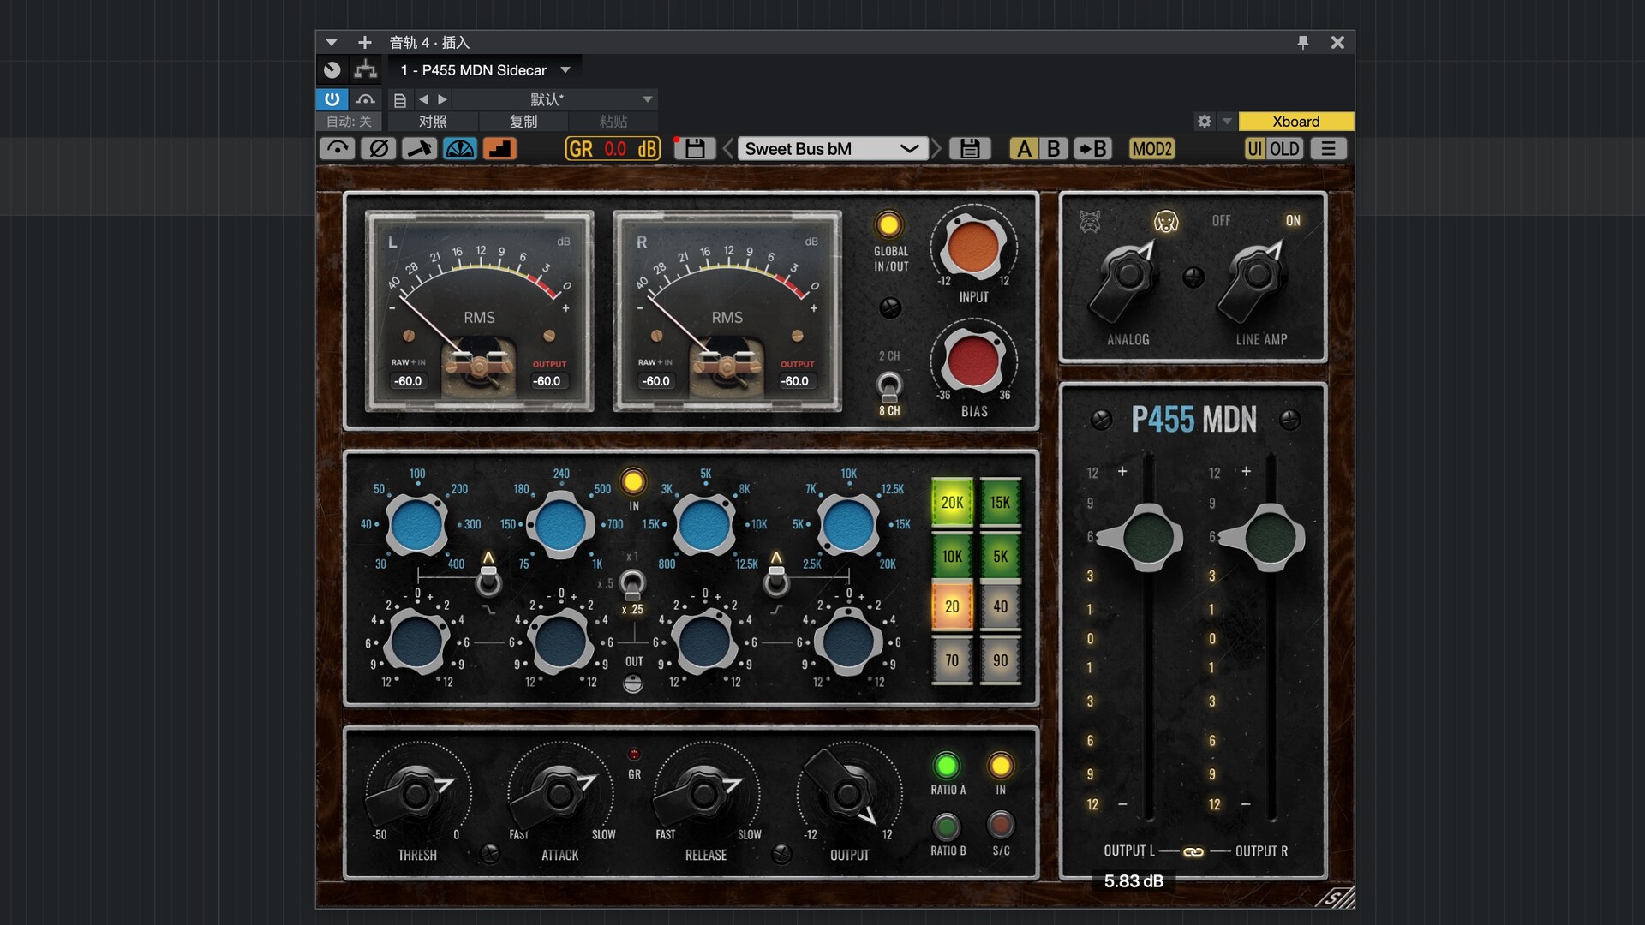
Task: Click the phase invert Ø icon
Action: (378, 149)
